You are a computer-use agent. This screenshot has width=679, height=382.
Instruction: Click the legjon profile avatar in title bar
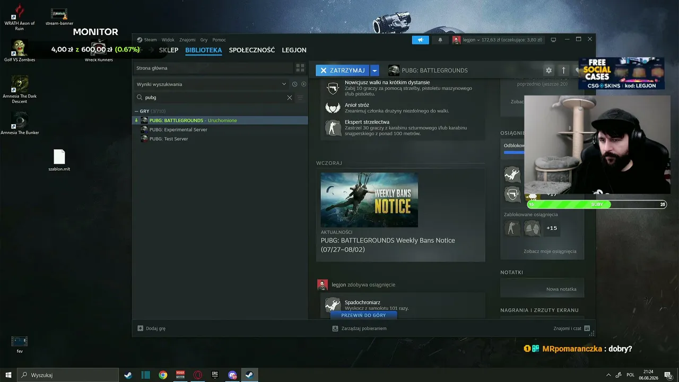pos(456,40)
